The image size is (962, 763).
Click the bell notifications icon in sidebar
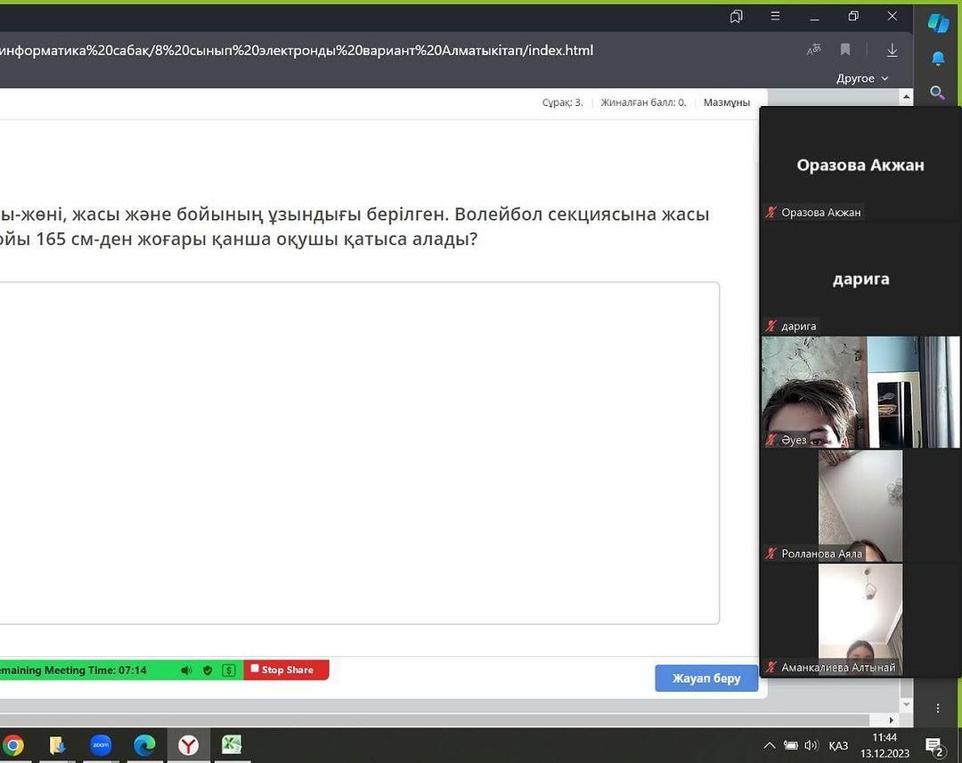pyautogui.click(x=938, y=59)
